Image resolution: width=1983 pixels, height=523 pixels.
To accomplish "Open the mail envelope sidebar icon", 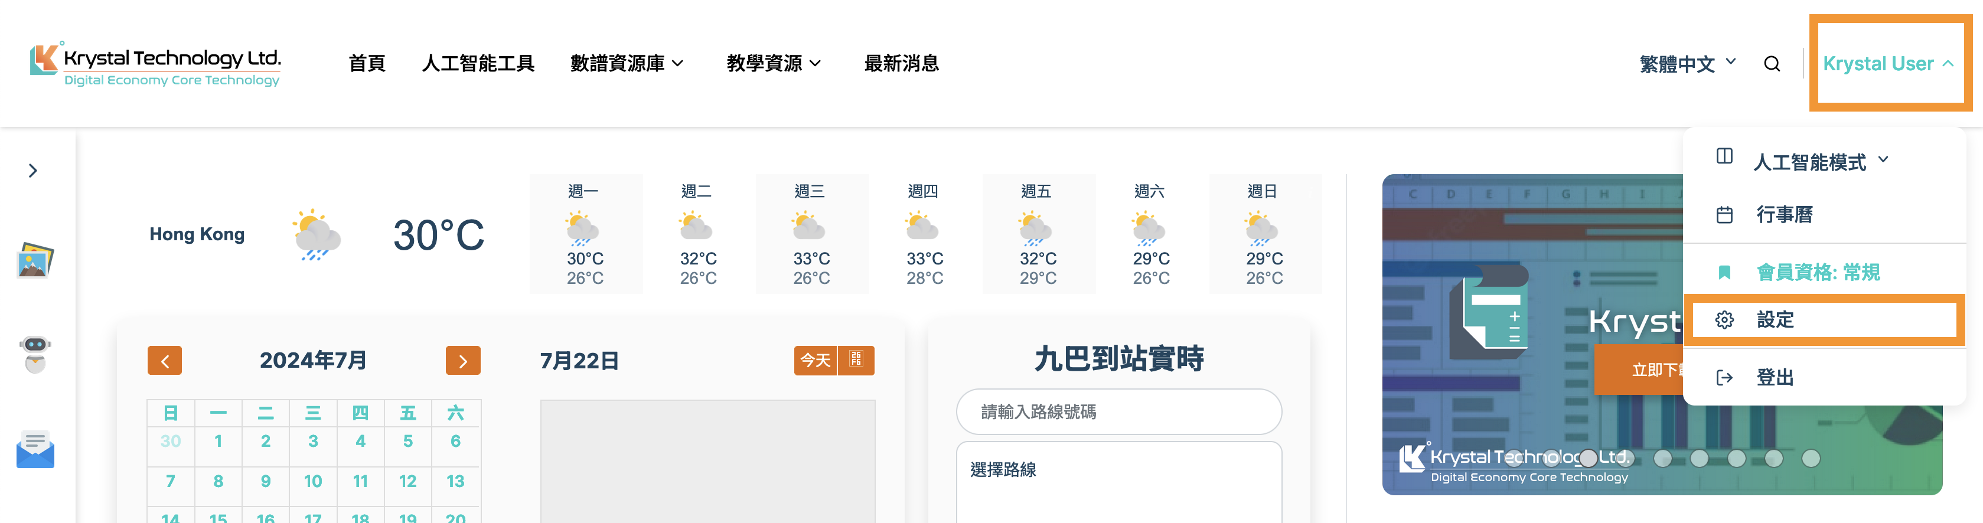I will tap(35, 449).
